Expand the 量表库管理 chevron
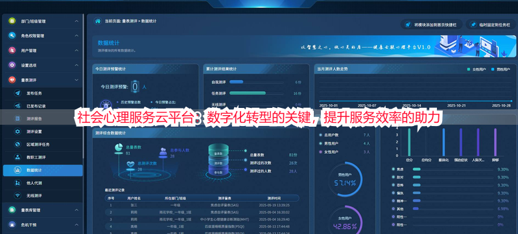Viewport: 518px width, 234px height. (77, 210)
